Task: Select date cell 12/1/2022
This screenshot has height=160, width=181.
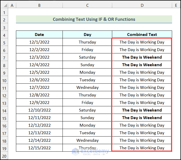Action: tap(39, 42)
